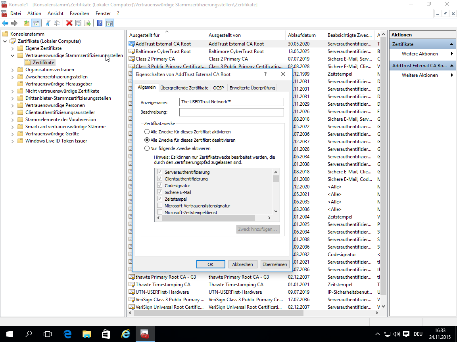
Task: Toggle the Microsoft-Vertrauenslistensignatur checkbox
Action: [160, 205]
